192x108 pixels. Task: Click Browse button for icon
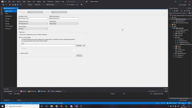79,46
